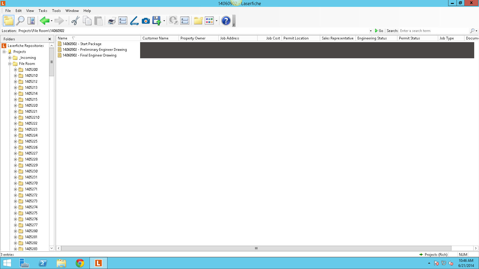Expand the _Incoming folder
The image size is (479, 269).
10,58
